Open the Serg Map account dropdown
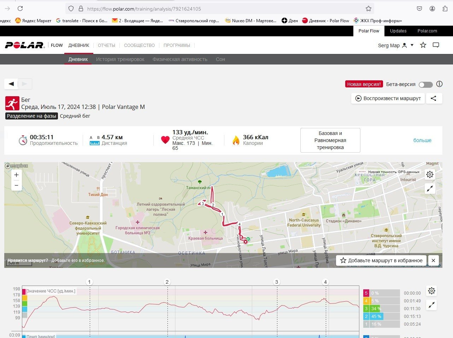This screenshot has height=338, width=453. point(396,45)
